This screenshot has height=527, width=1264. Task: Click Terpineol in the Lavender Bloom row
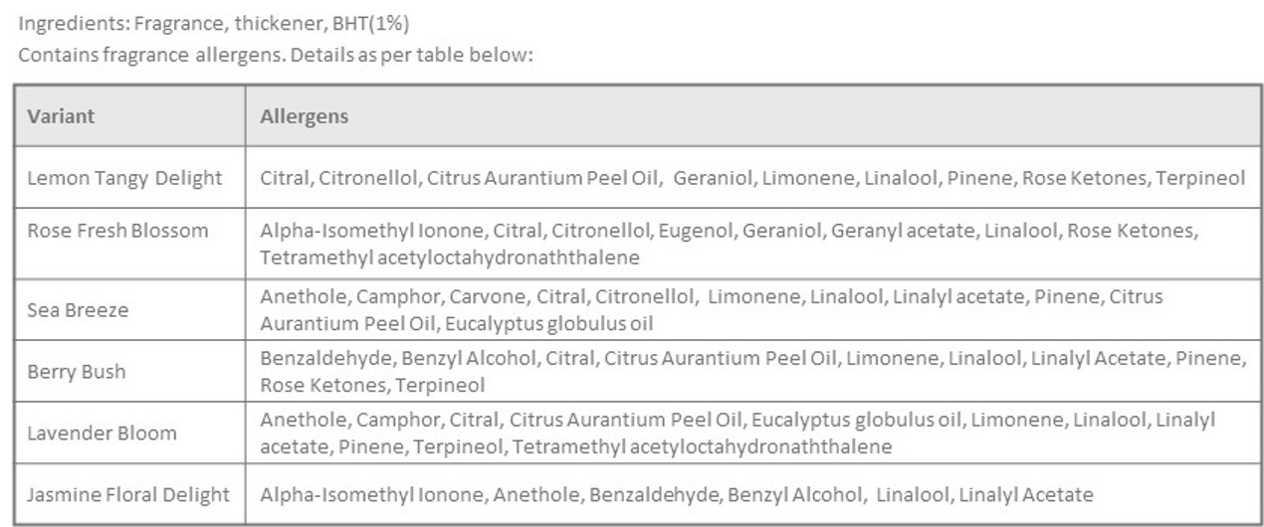click(459, 447)
